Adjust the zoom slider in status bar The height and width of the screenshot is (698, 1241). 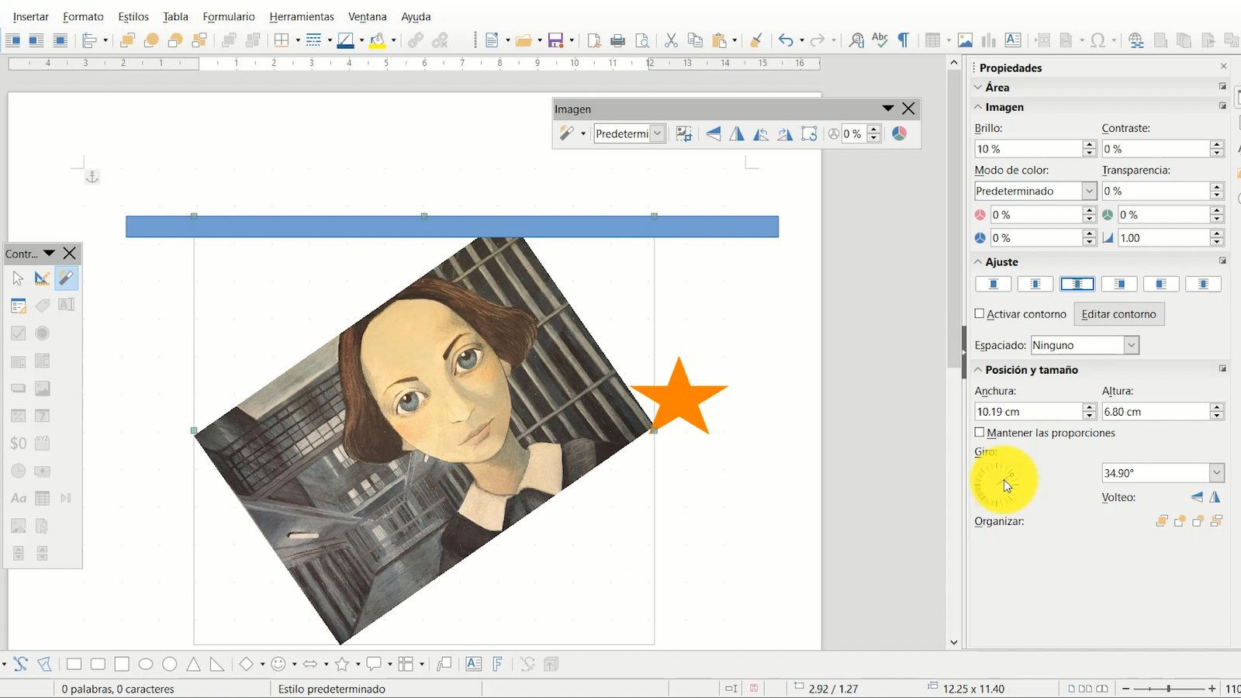click(1169, 689)
